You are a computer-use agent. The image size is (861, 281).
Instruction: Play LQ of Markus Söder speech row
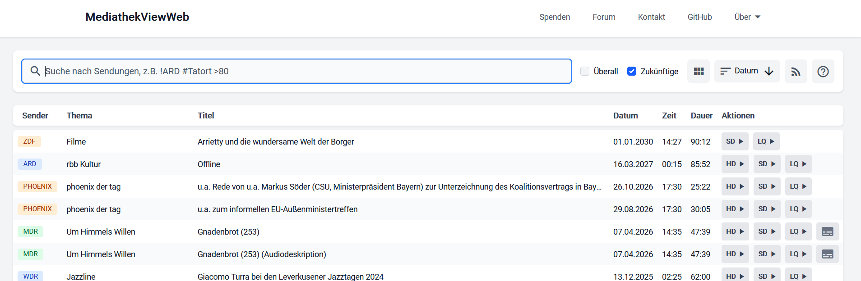tap(798, 186)
